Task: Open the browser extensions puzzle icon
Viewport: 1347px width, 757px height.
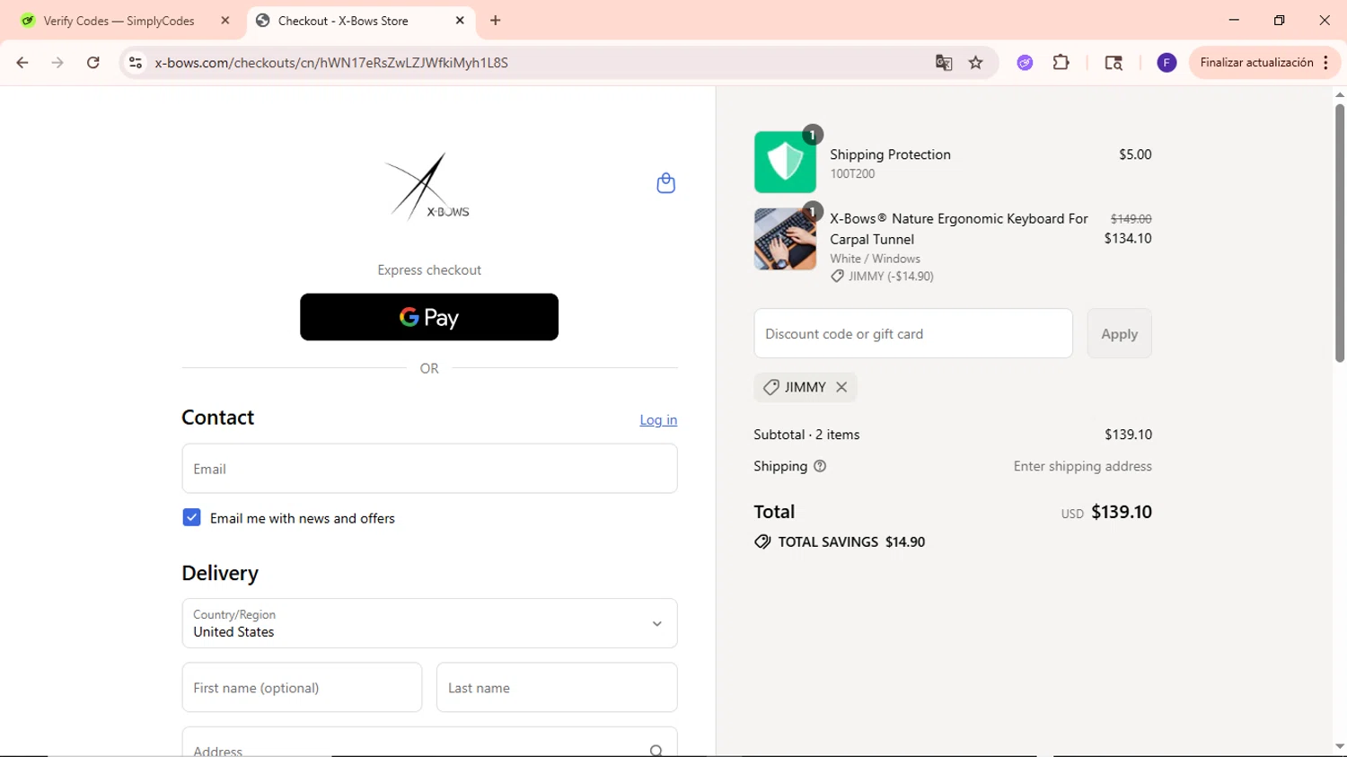Action: point(1061,63)
